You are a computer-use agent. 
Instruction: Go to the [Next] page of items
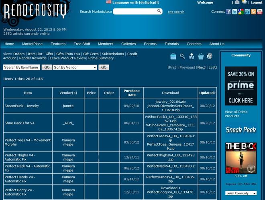pyautogui.click(x=201, y=67)
